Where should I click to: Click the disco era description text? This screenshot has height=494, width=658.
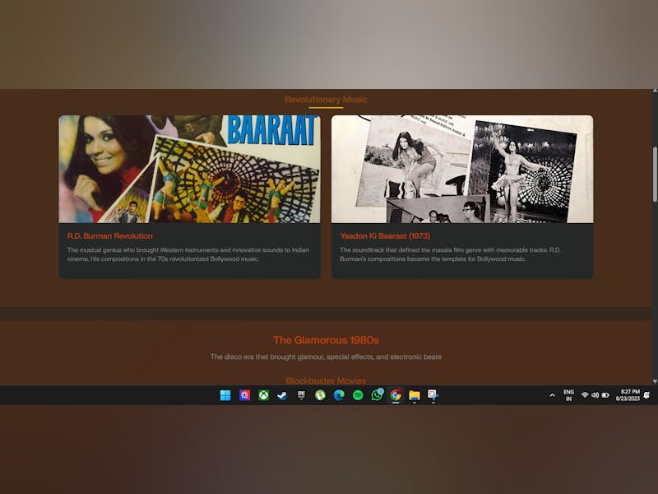tap(326, 357)
